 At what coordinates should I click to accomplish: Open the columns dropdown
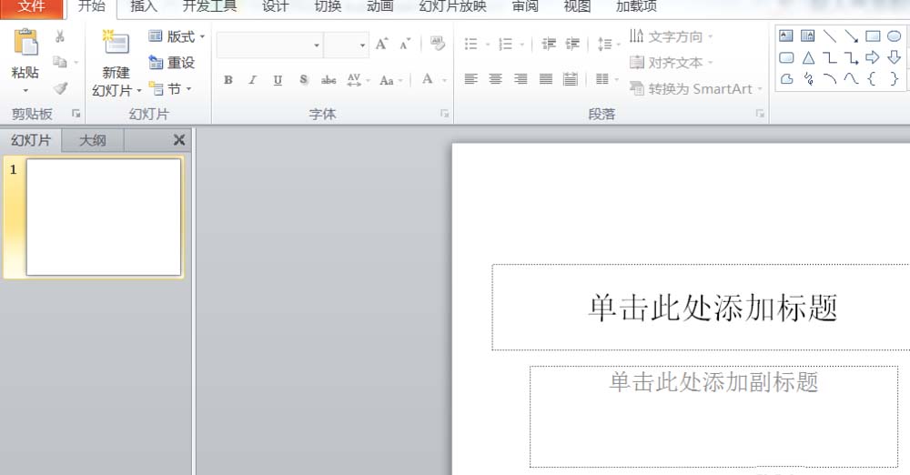click(607, 79)
